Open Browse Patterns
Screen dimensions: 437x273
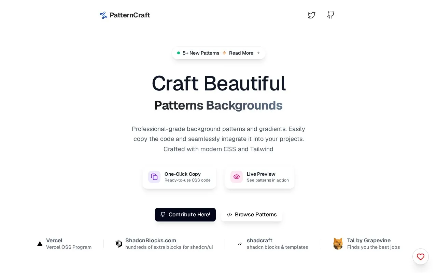252,215
